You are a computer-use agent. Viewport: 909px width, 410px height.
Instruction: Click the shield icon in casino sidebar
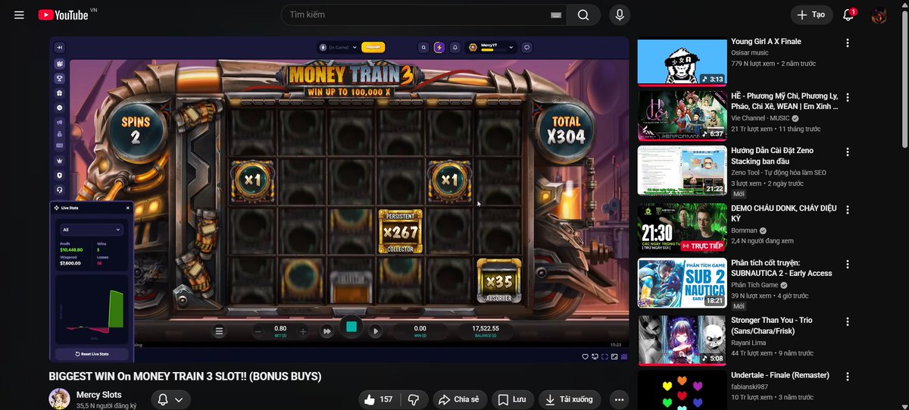pyautogui.click(x=60, y=175)
